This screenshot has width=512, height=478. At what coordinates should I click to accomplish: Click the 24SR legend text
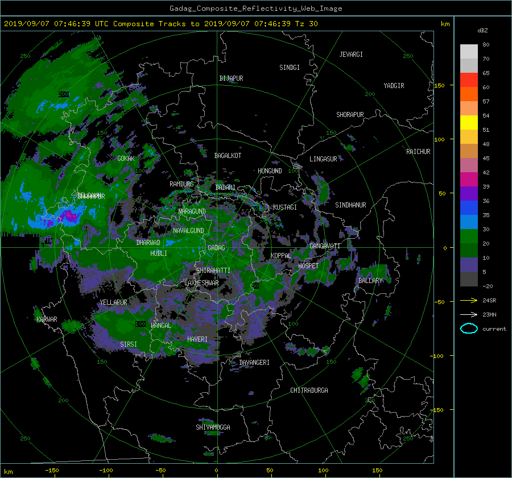tap(489, 301)
